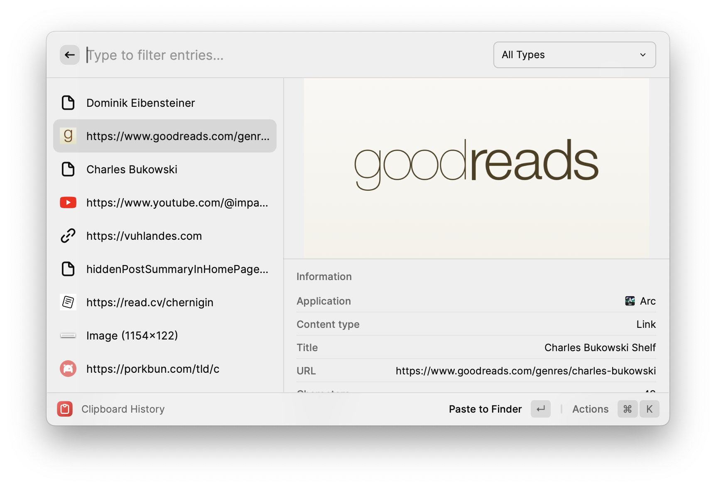Click the Porkbun pig icon
The image size is (716, 487).
(68, 369)
